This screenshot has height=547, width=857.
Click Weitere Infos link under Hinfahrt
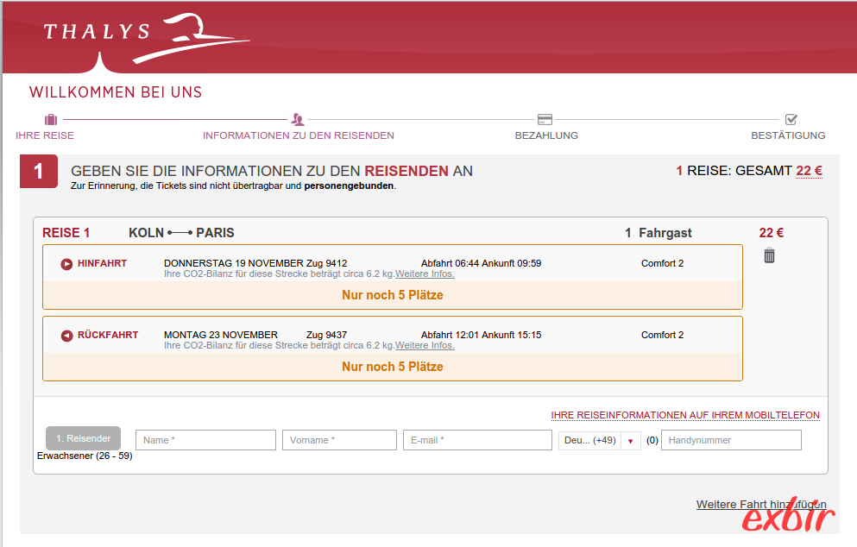point(425,274)
